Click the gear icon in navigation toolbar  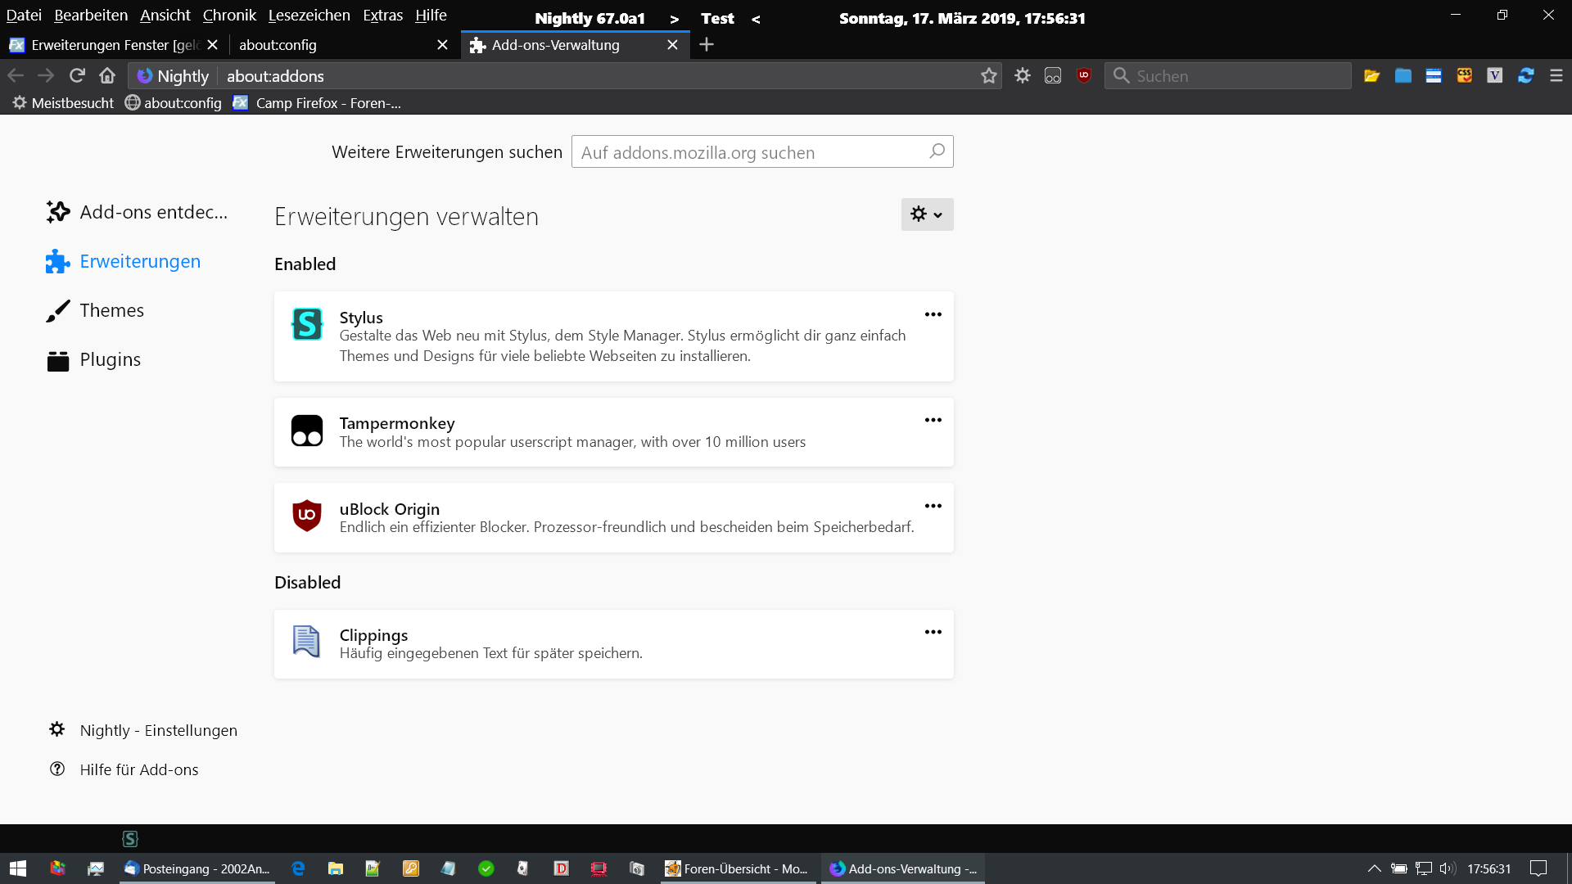tap(1023, 75)
